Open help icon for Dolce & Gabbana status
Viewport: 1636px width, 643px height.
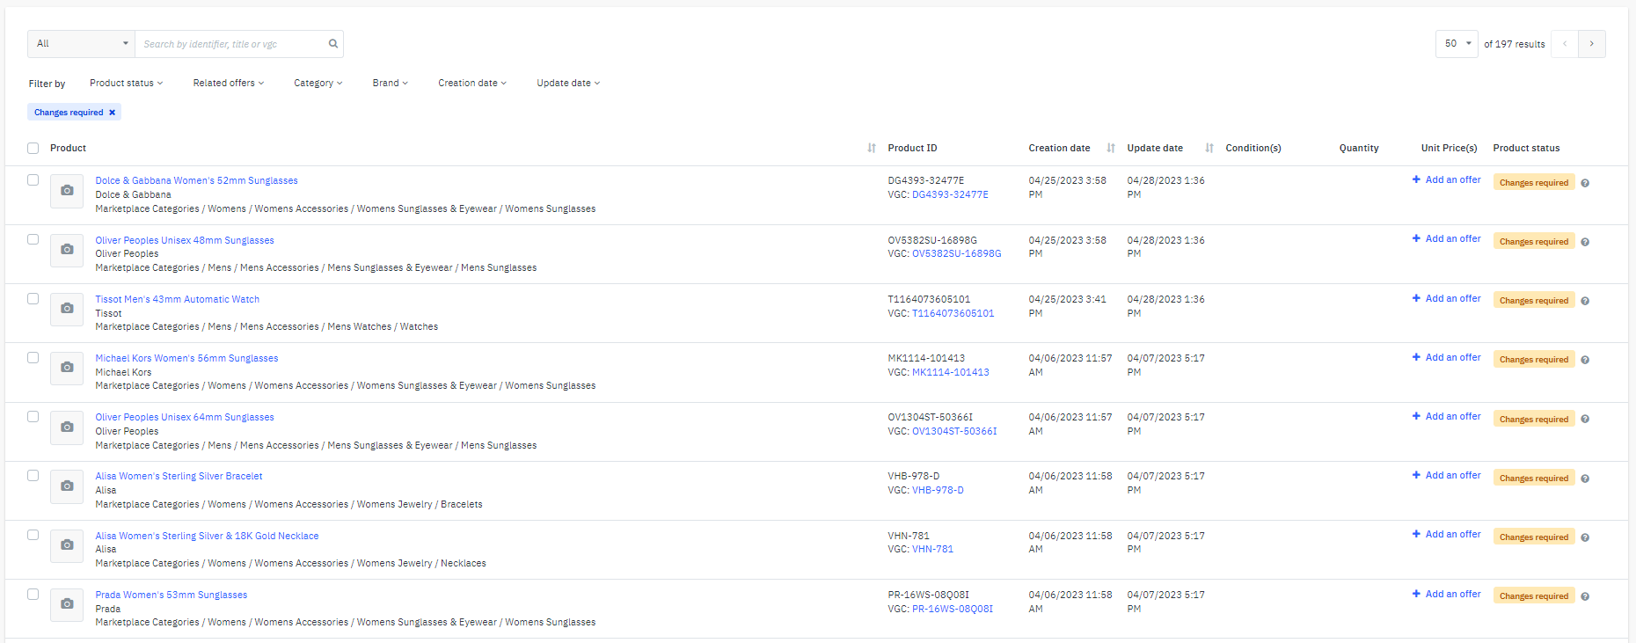(x=1585, y=183)
